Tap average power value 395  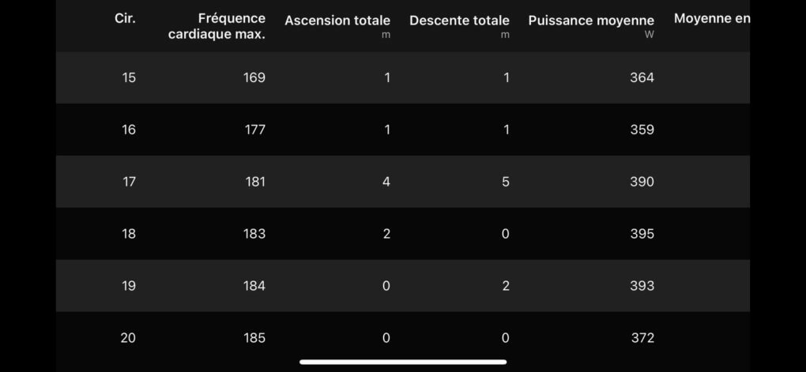pyautogui.click(x=642, y=234)
